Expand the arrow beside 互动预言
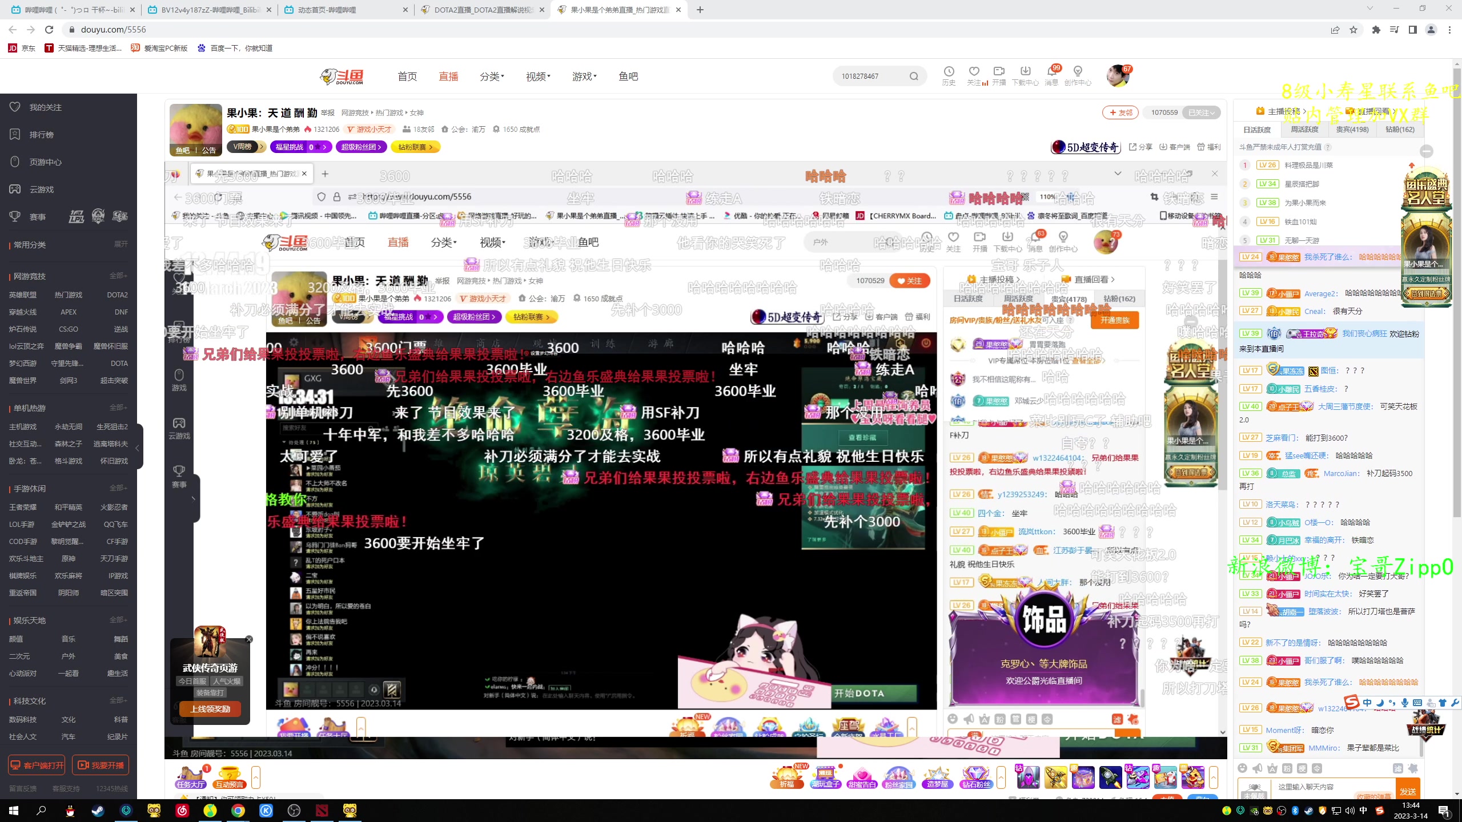Image resolution: width=1462 pixels, height=822 pixels. [255, 777]
